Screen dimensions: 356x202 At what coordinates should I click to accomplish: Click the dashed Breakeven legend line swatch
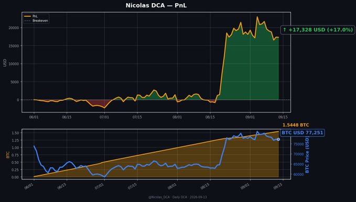click(x=27, y=20)
